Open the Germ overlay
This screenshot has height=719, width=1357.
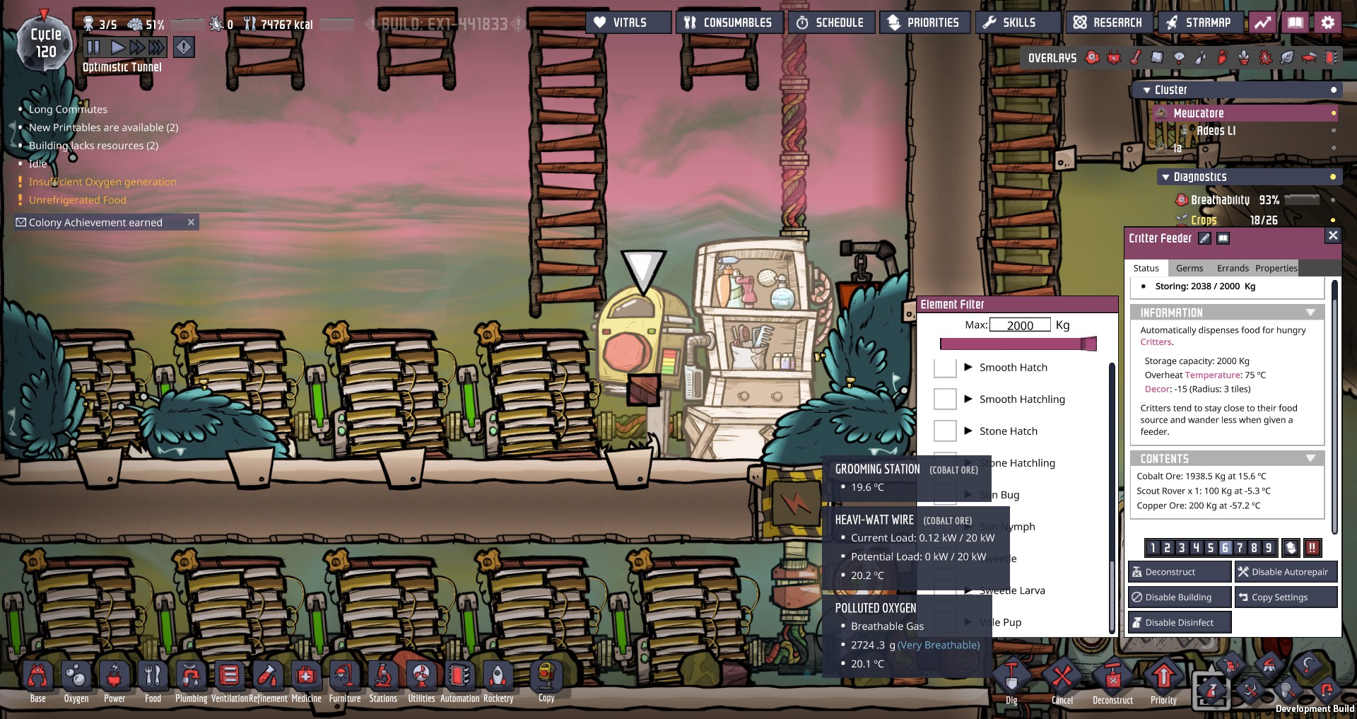click(1266, 58)
